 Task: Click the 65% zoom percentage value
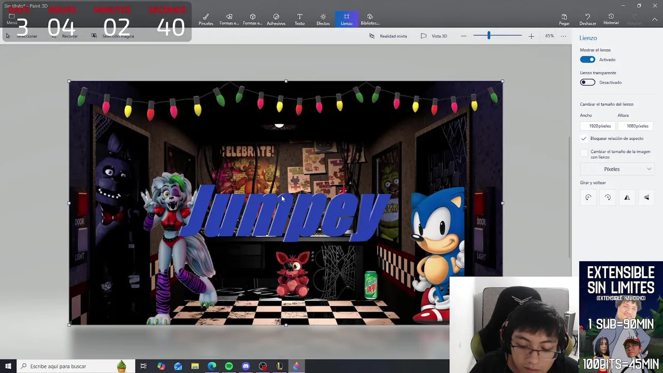tap(549, 36)
